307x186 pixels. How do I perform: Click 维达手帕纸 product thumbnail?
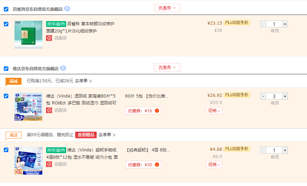click(28, 161)
